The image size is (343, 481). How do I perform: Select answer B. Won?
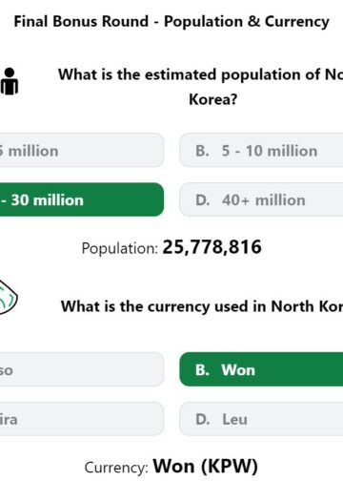click(x=261, y=369)
